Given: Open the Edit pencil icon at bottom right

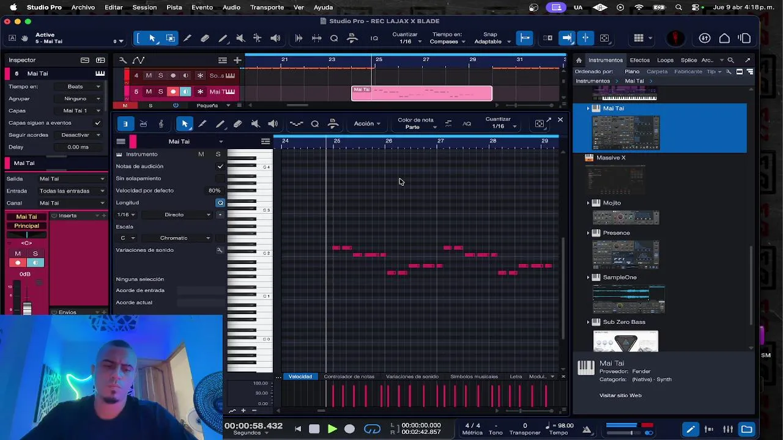Looking at the screenshot, I should coord(691,429).
